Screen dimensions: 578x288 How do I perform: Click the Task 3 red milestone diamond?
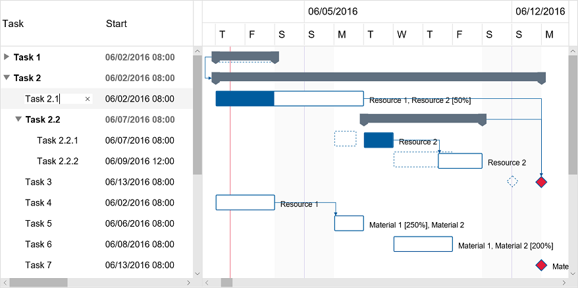coord(541,182)
